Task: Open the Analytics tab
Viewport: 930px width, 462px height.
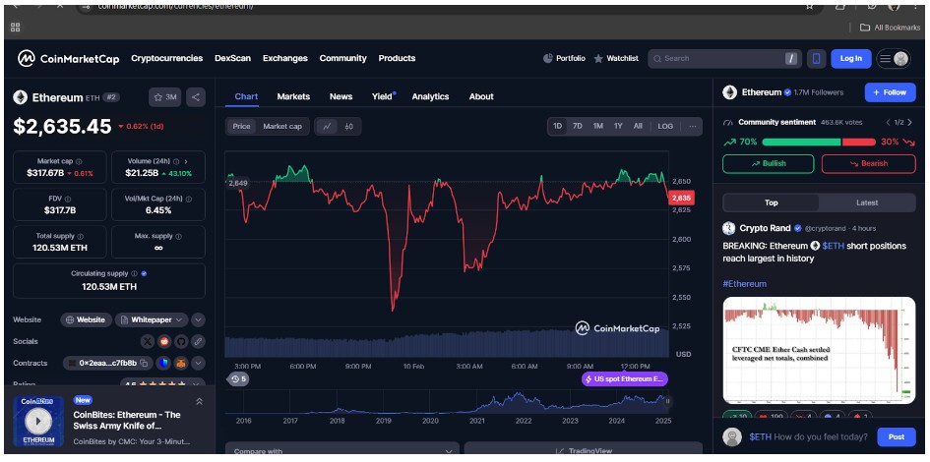Action: click(x=431, y=96)
